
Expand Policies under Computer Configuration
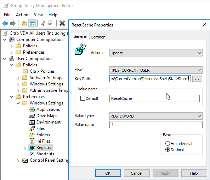click(x=12, y=46)
